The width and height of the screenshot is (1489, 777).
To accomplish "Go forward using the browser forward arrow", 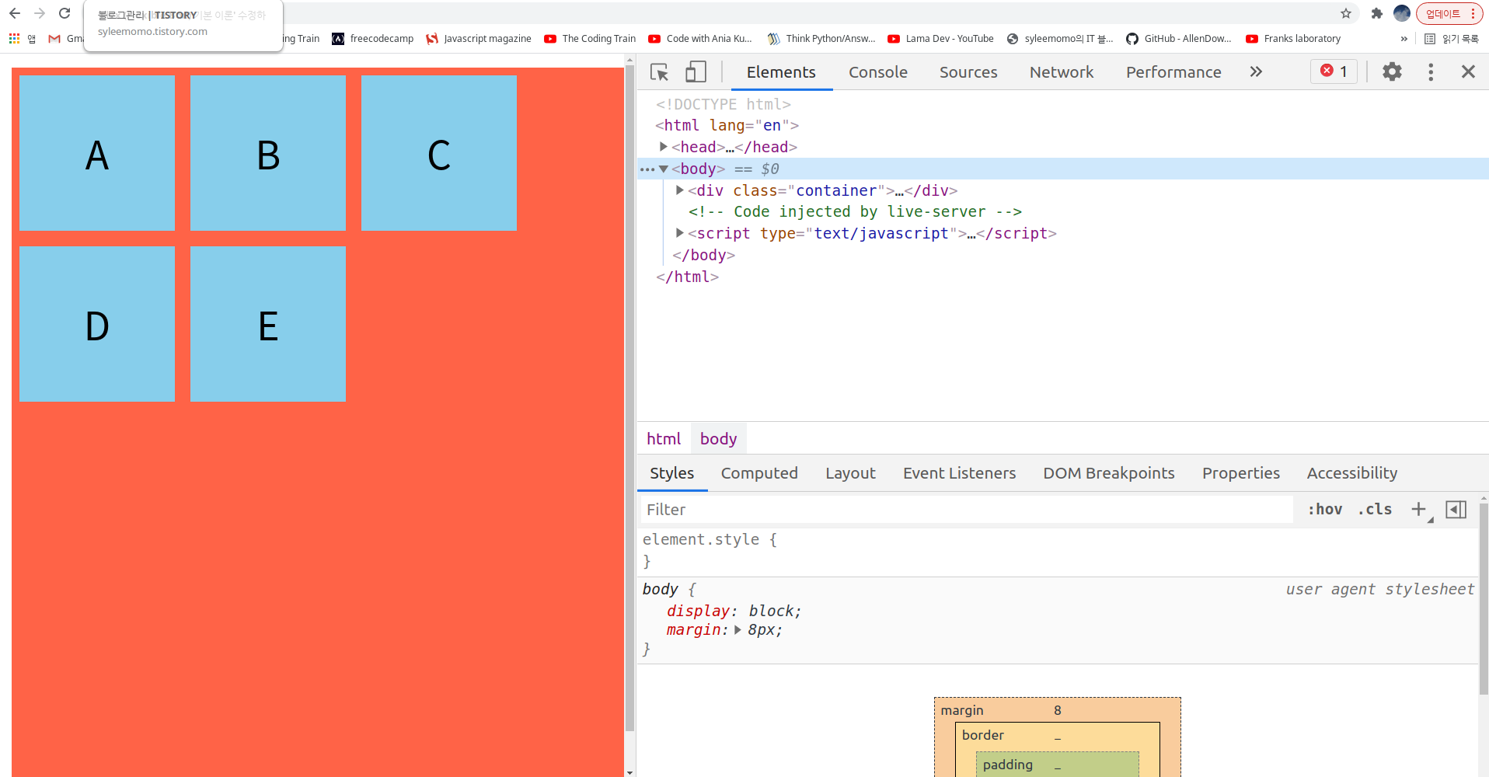I will point(40,13).
